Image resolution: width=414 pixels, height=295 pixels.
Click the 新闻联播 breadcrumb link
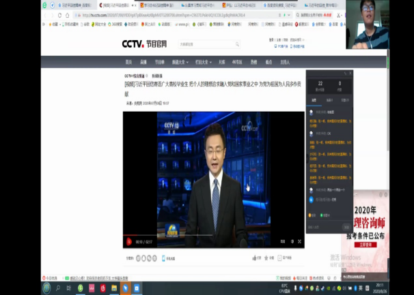[x=157, y=76]
